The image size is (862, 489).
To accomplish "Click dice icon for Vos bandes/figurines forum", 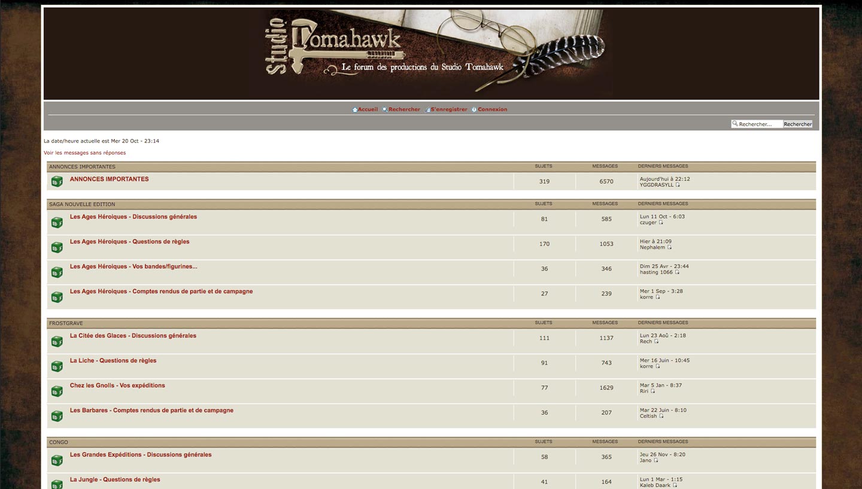I will (x=57, y=272).
